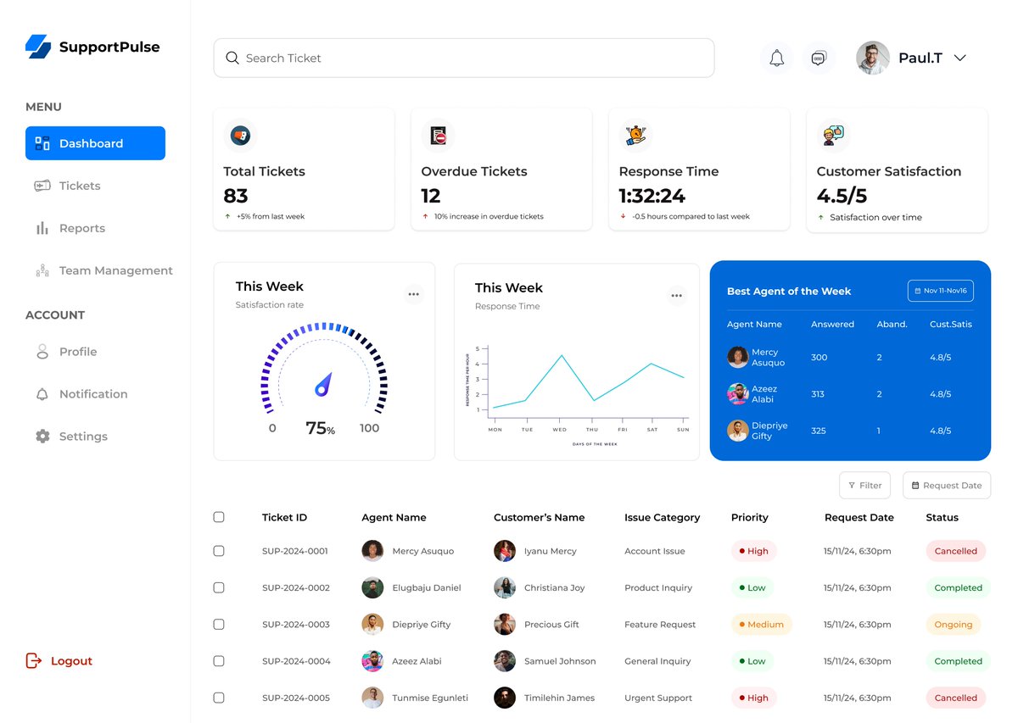
Task: Click customer Timilehin James's avatar
Action: point(505,698)
